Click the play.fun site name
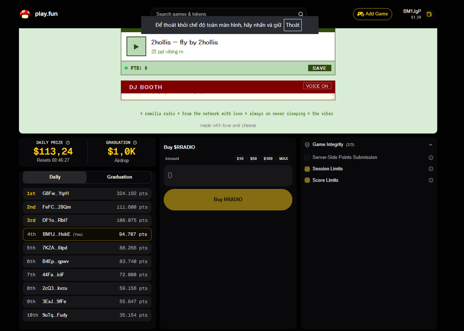Image resolution: width=464 pixels, height=331 pixels. [x=46, y=14]
